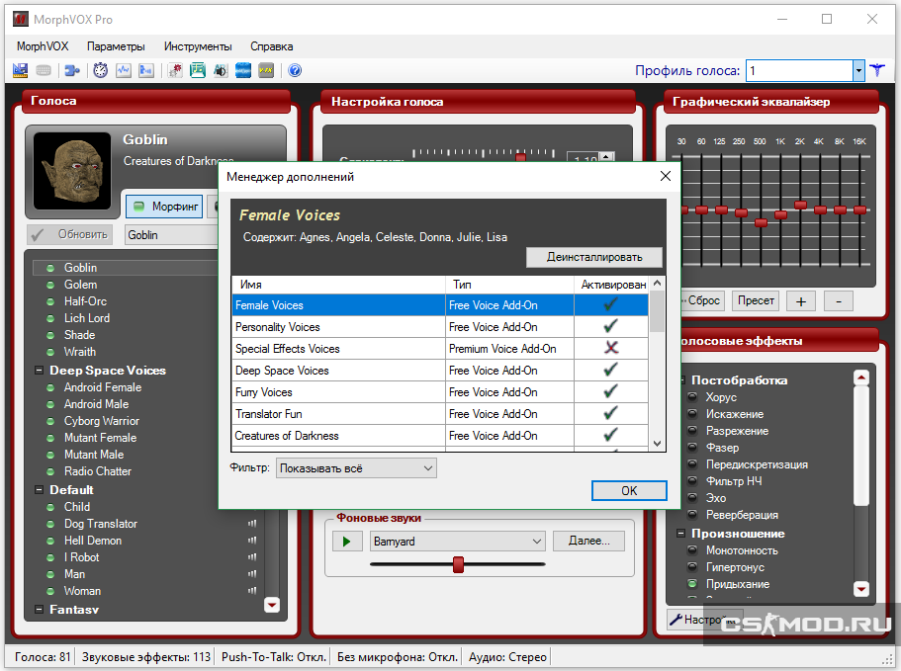The image size is (901, 671).
Task: Click the green icon next to Cyborg Warrior
Action: coord(50,421)
